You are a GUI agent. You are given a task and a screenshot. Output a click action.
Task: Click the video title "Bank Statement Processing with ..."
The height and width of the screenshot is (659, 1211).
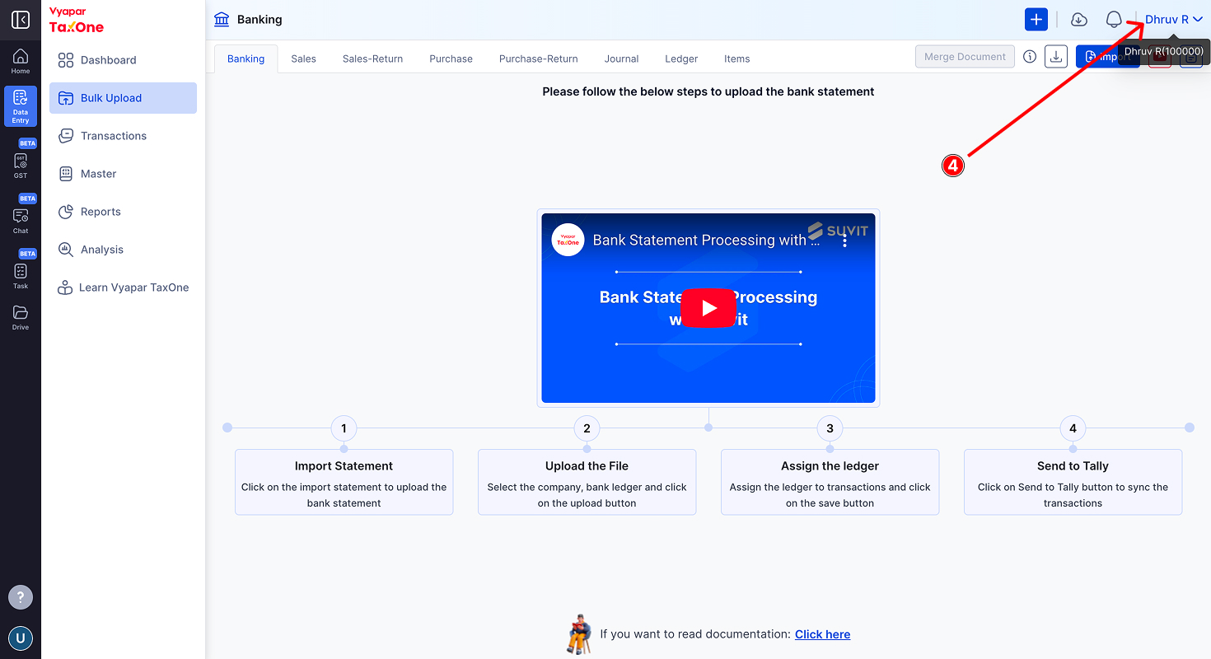[x=707, y=241]
